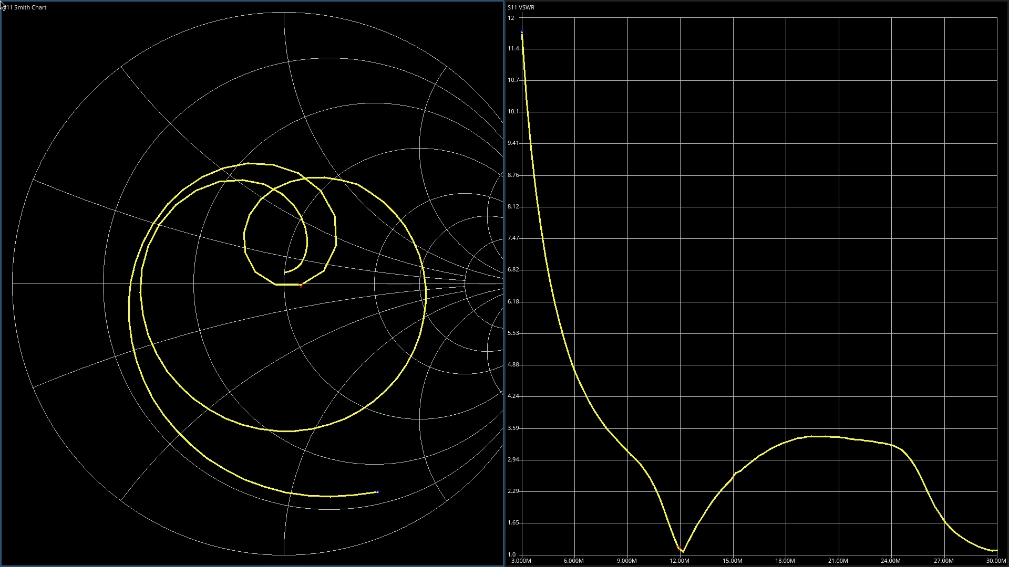The width and height of the screenshot is (1009, 567).
Task: Click the 6.000M frequency axis label
Action: coord(573,561)
